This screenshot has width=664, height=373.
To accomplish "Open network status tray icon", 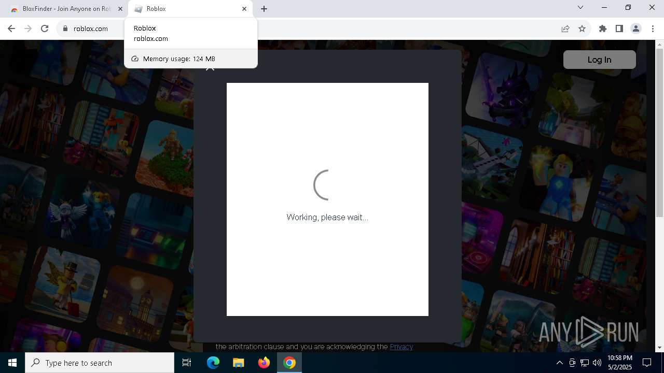I will tap(585, 363).
